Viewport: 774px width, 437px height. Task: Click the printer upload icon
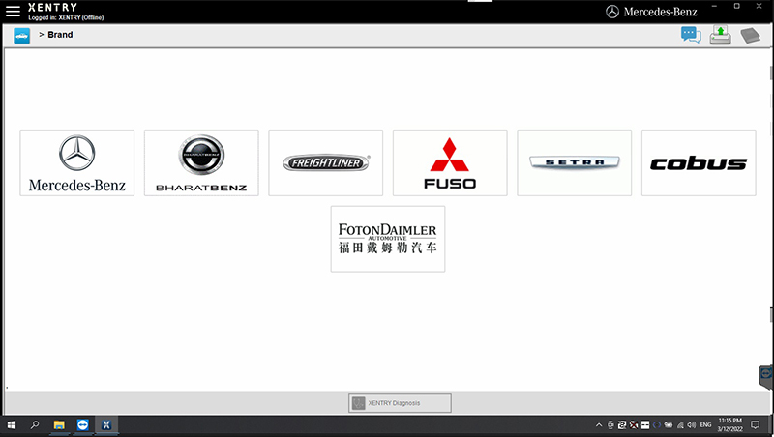pyautogui.click(x=720, y=35)
